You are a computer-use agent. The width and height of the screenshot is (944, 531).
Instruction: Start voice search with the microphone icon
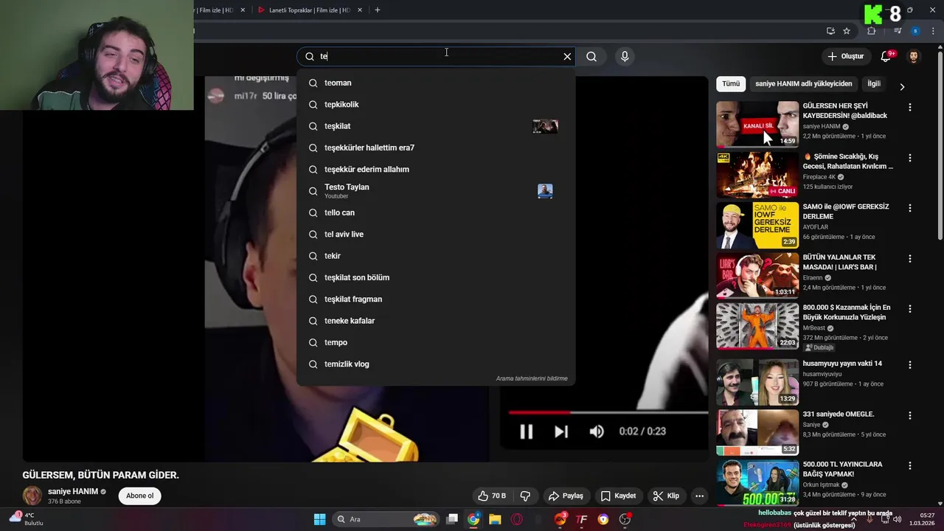tap(625, 56)
